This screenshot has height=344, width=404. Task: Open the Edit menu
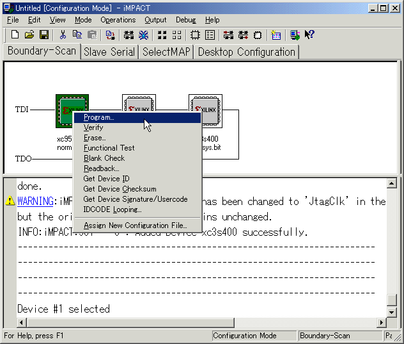[x=35, y=20]
